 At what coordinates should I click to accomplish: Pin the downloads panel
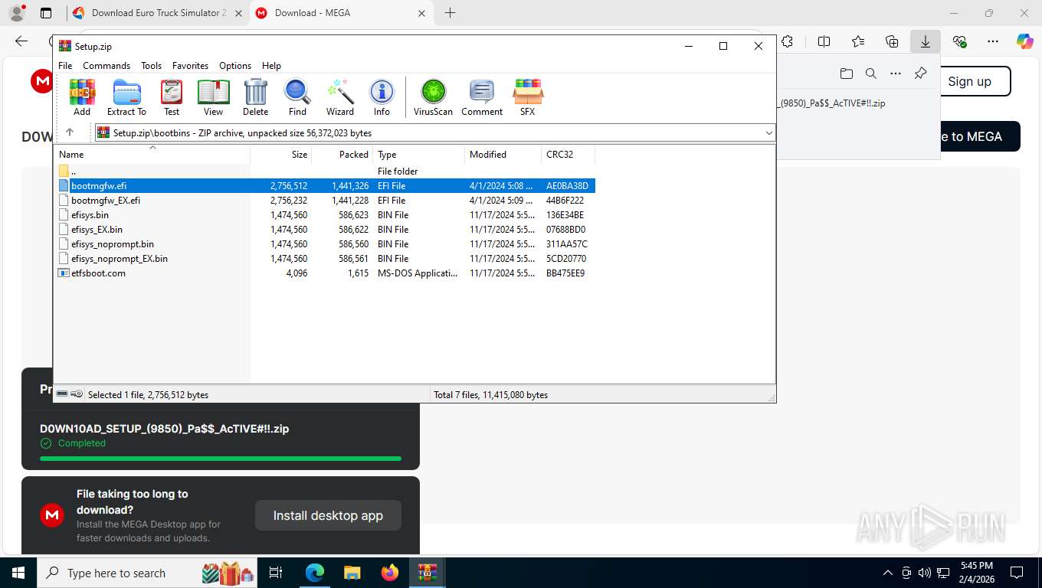click(x=920, y=73)
